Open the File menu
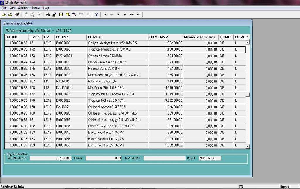Screen dimensions: 300x189 click(4, 8)
